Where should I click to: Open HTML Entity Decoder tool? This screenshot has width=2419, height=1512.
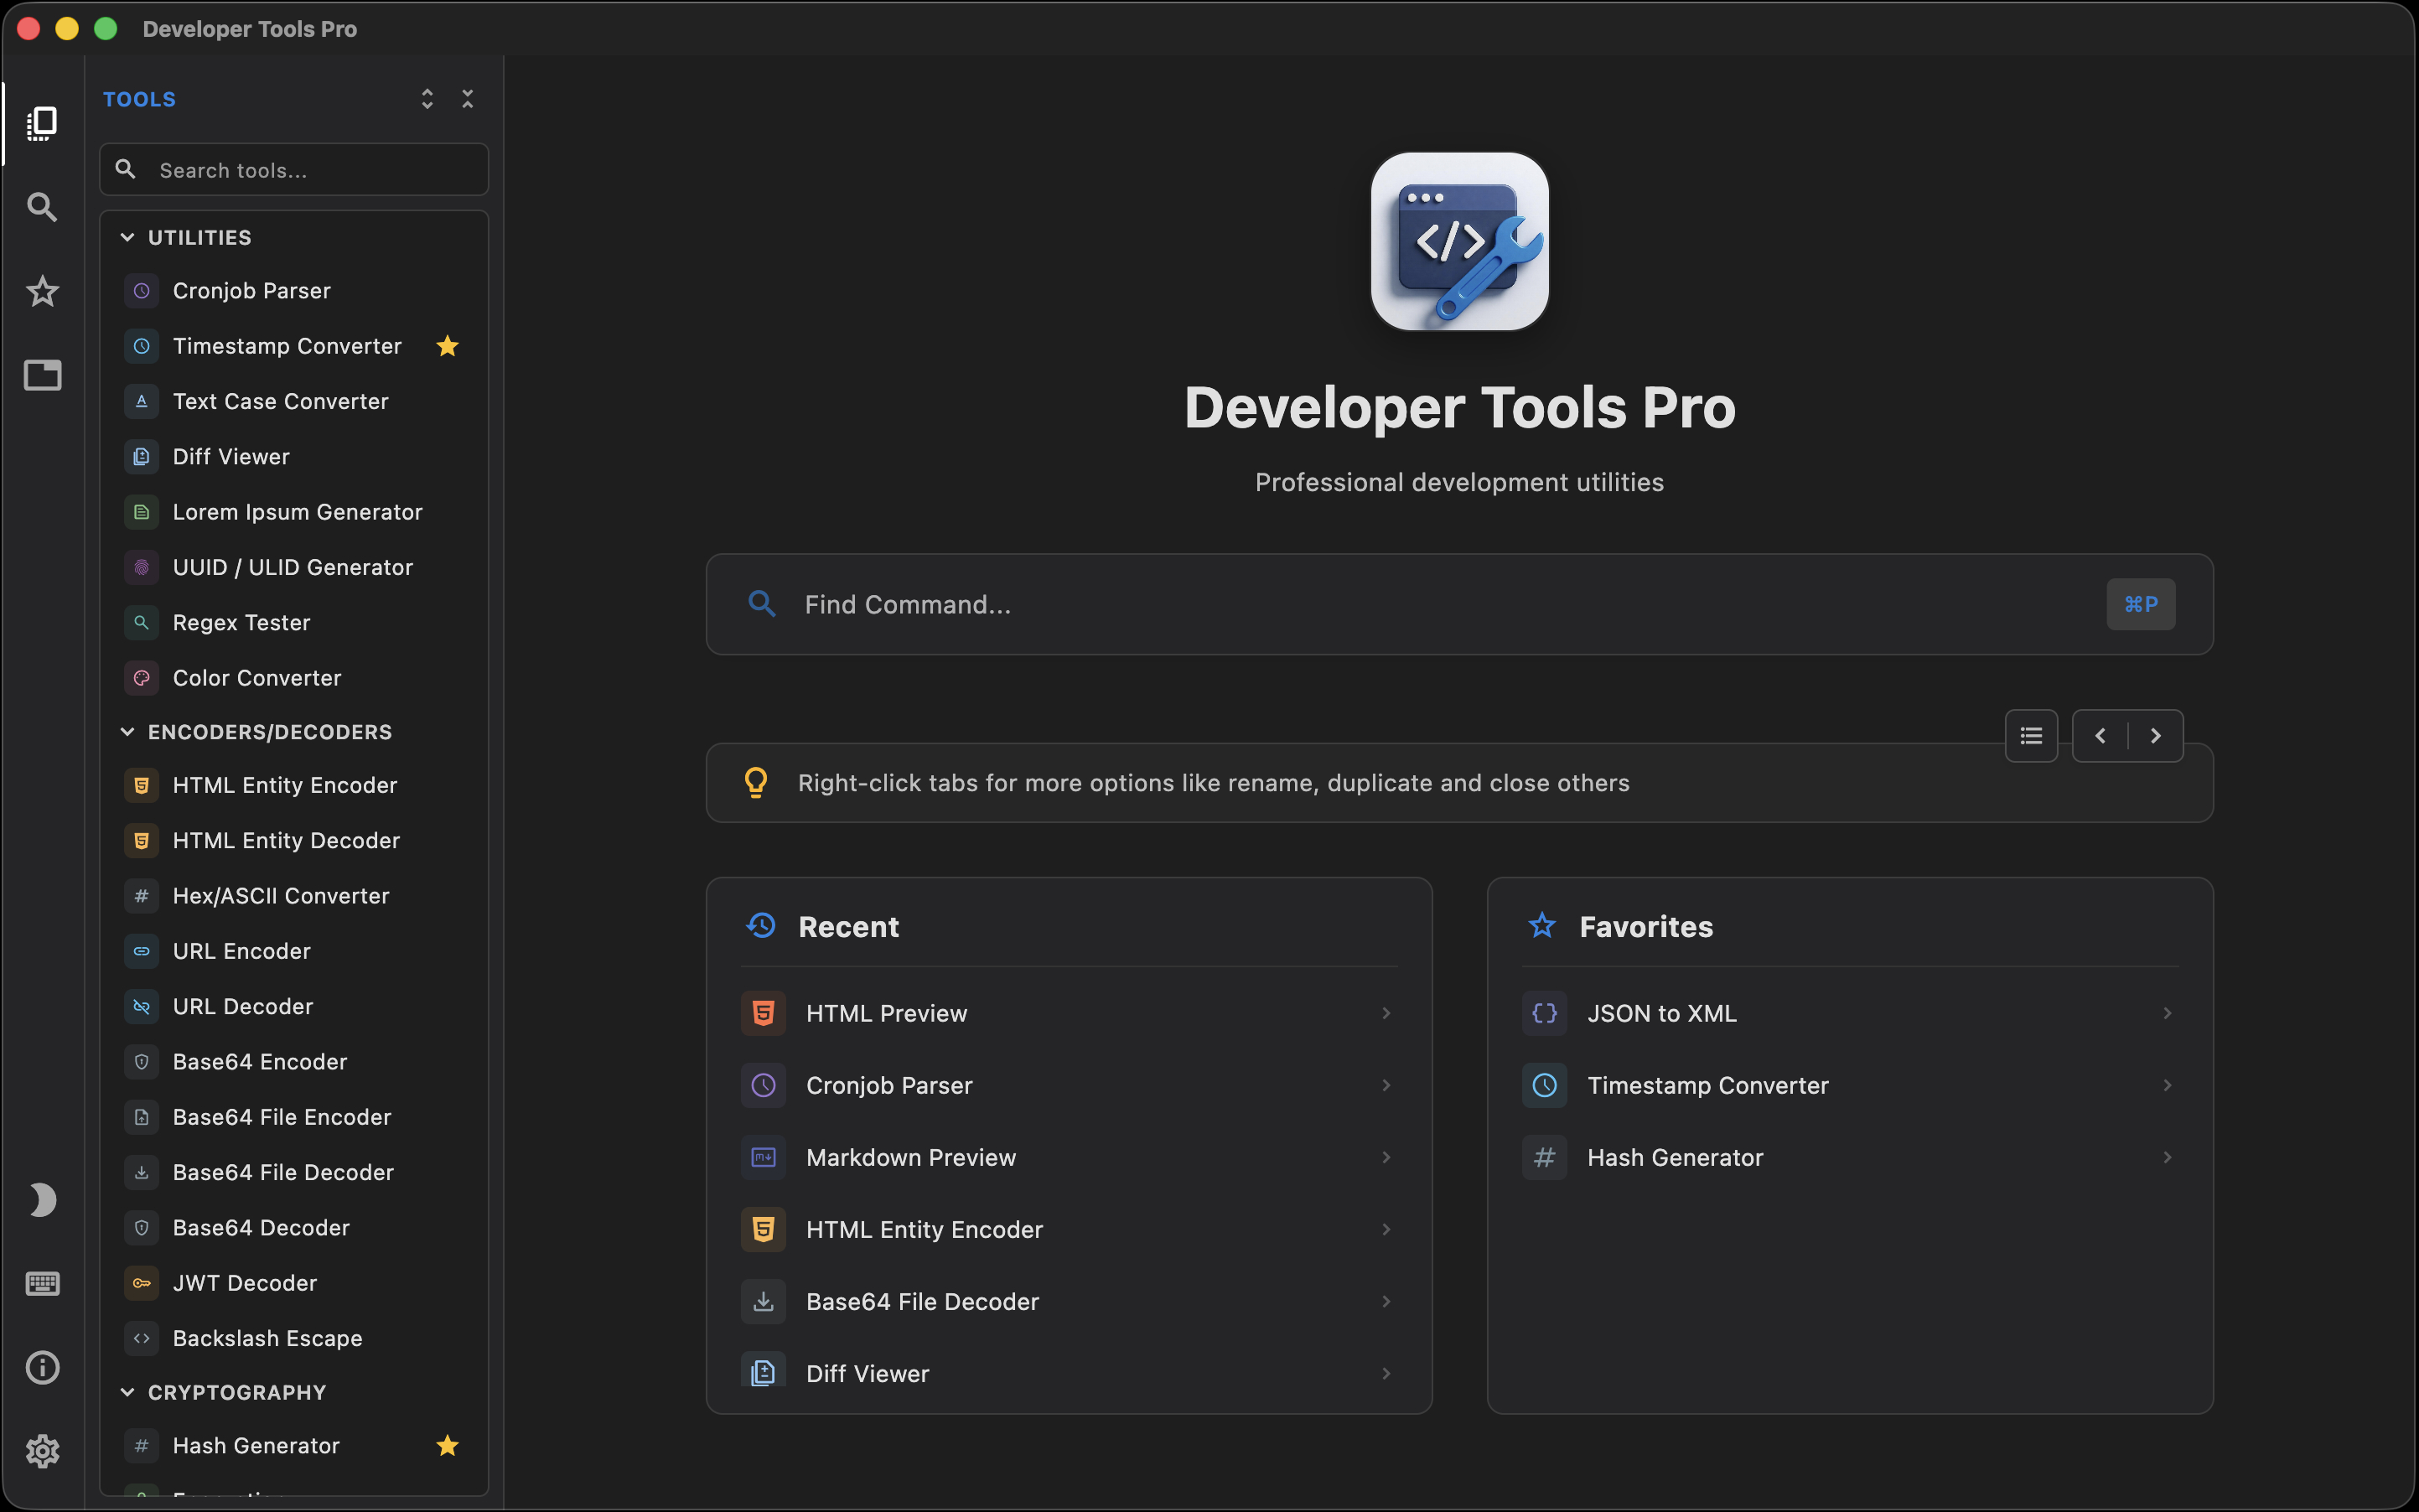point(294,841)
